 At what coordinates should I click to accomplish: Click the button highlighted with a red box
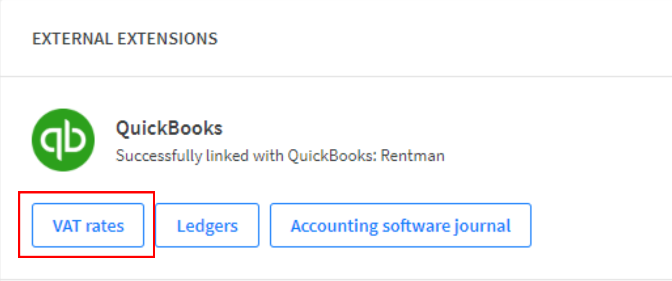pyautogui.click(x=88, y=225)
